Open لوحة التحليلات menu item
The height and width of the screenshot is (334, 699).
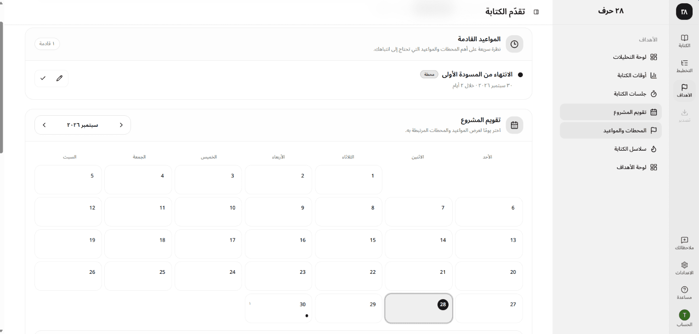coord(611,57)
